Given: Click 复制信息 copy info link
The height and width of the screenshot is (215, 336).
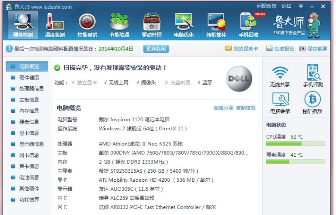Looking at the screenshot, I should point(246,108).
